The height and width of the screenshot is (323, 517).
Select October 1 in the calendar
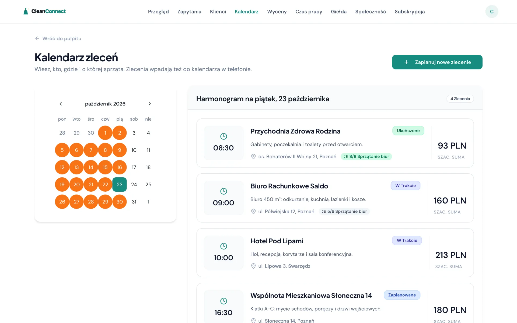[105, 133]
